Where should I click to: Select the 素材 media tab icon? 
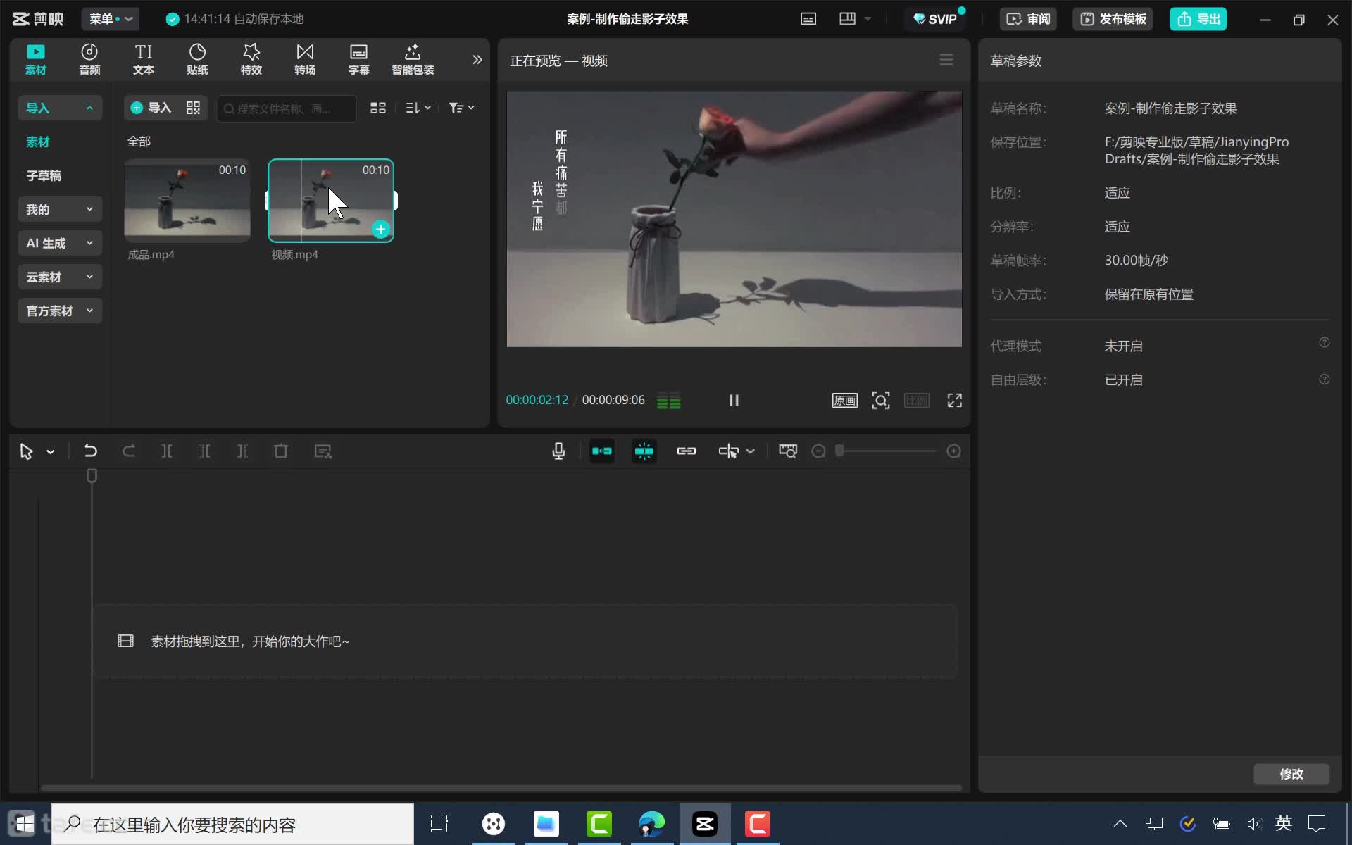pyautogui.click(x=36, y=59)
